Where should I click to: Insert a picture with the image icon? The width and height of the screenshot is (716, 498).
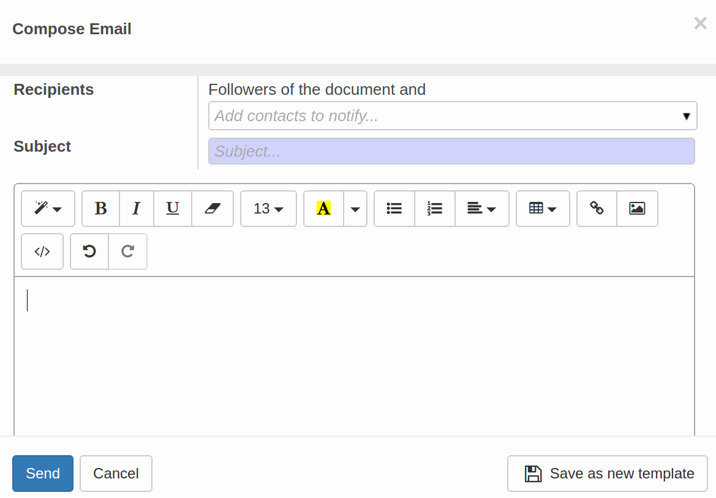[637, 209]
